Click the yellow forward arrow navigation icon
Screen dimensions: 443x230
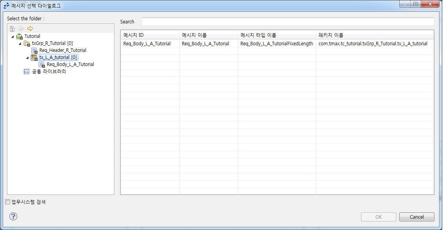click(30, 29)
